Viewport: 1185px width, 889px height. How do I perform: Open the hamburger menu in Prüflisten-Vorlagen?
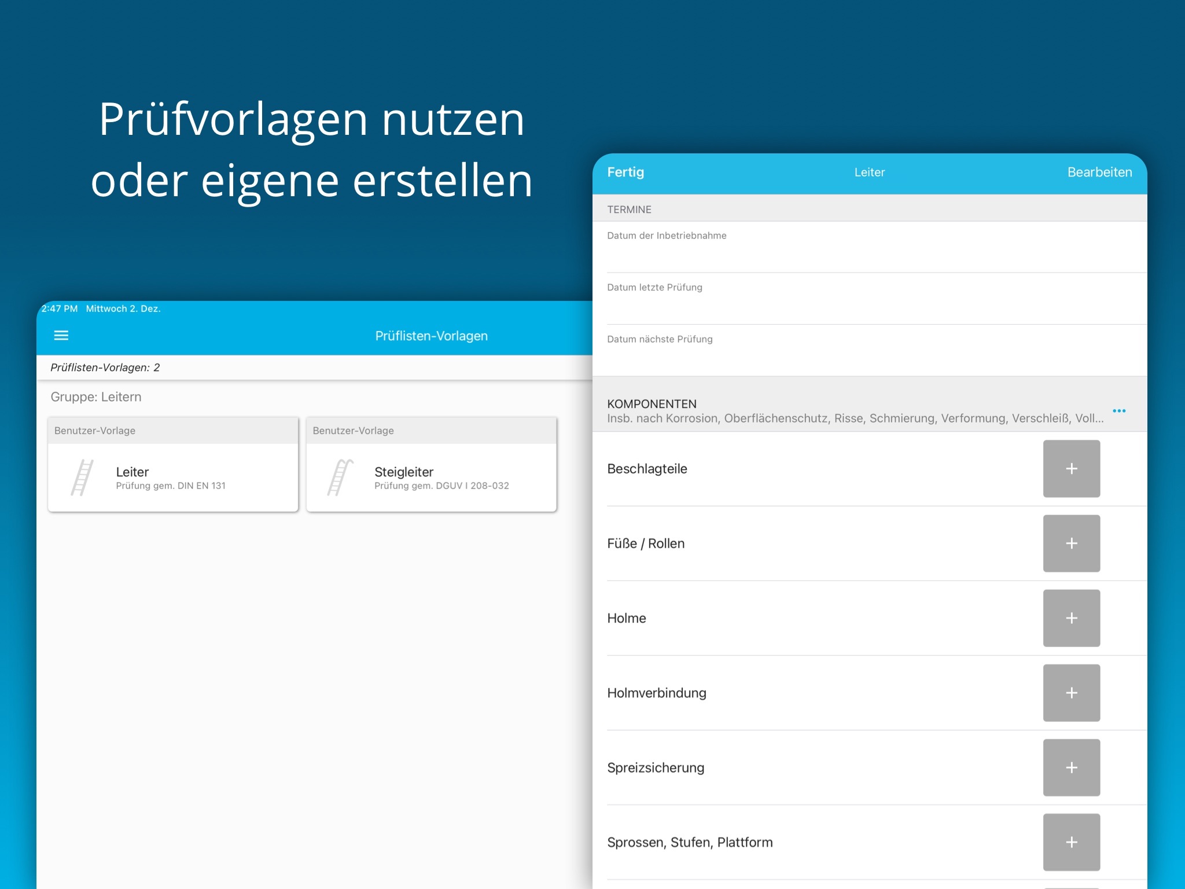click(61, 336)
